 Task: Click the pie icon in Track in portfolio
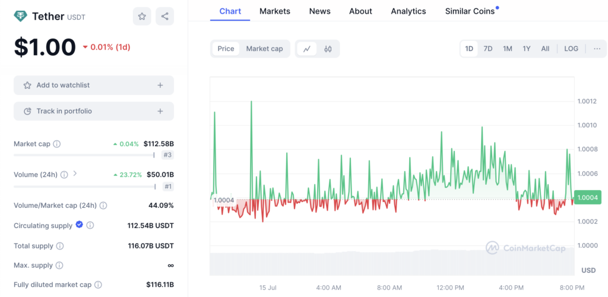pyautogui.click(x=27, y=111)
